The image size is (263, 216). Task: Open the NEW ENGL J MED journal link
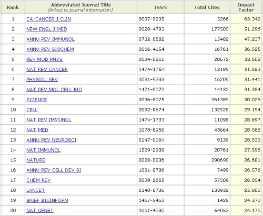tap(47, 29)
